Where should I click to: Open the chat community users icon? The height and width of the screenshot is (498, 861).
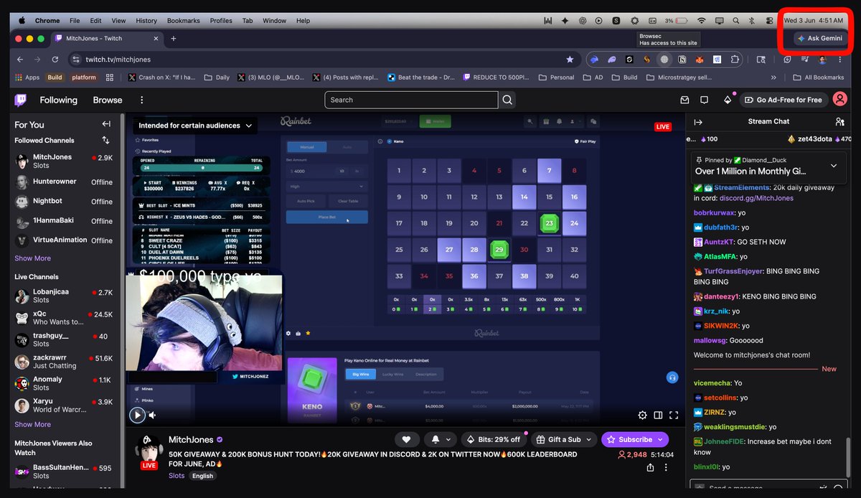pyautogui.click(x=840, y=122)
